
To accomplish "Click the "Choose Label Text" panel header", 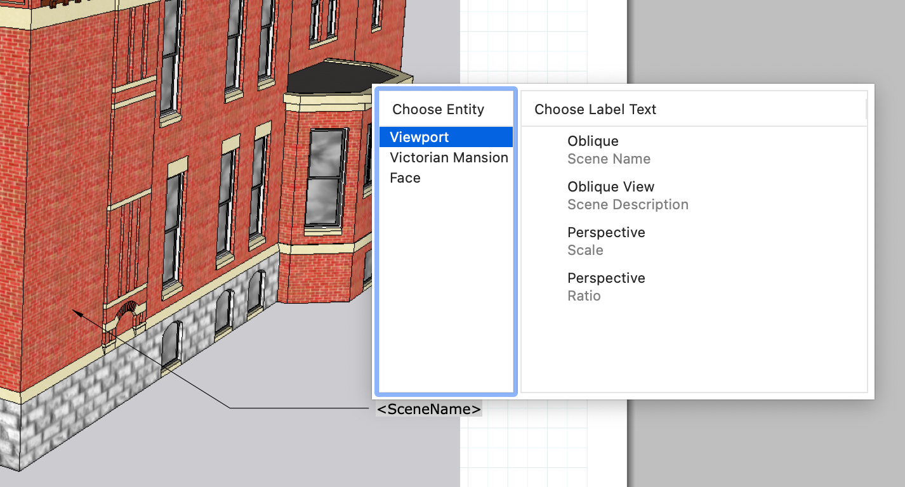I will click(593, 109).
